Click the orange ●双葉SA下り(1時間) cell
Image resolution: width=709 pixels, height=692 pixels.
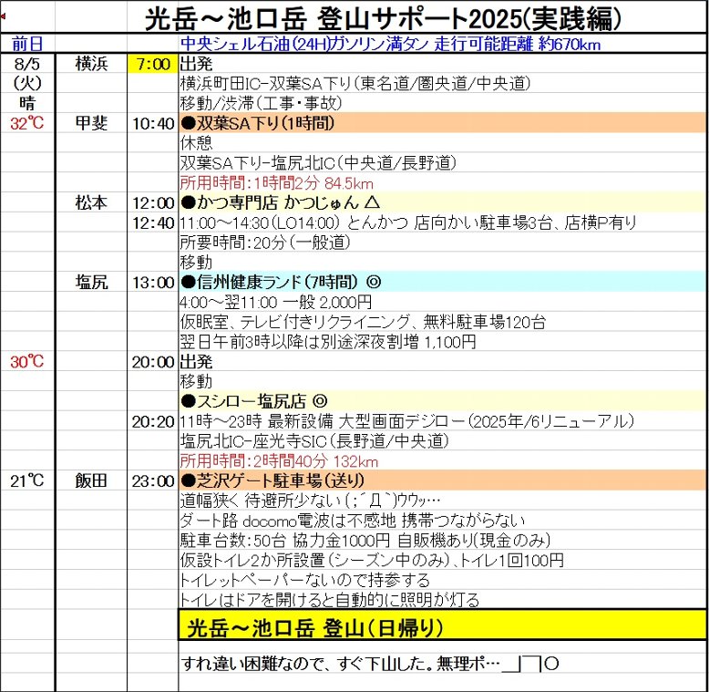point(442,123)
